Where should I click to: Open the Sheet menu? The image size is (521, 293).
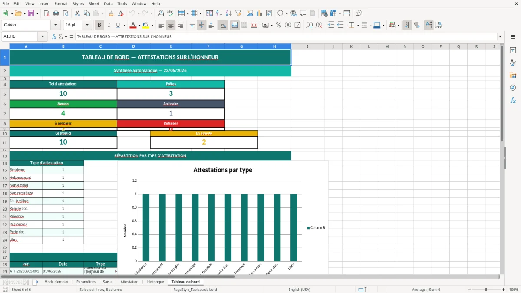pos(94,3)
